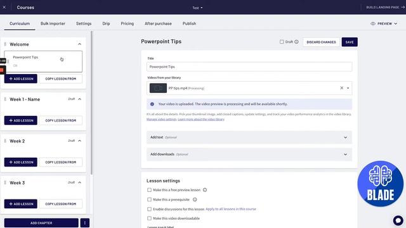Open the Bulk importer tab
Image resolution: width=406 pixels, height=228 pixels.
pos(53,23)
